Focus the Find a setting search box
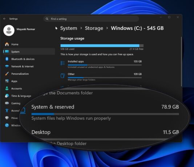Viewport: 194px width, 167px height. pyautogui.click(x=91, y=19)
